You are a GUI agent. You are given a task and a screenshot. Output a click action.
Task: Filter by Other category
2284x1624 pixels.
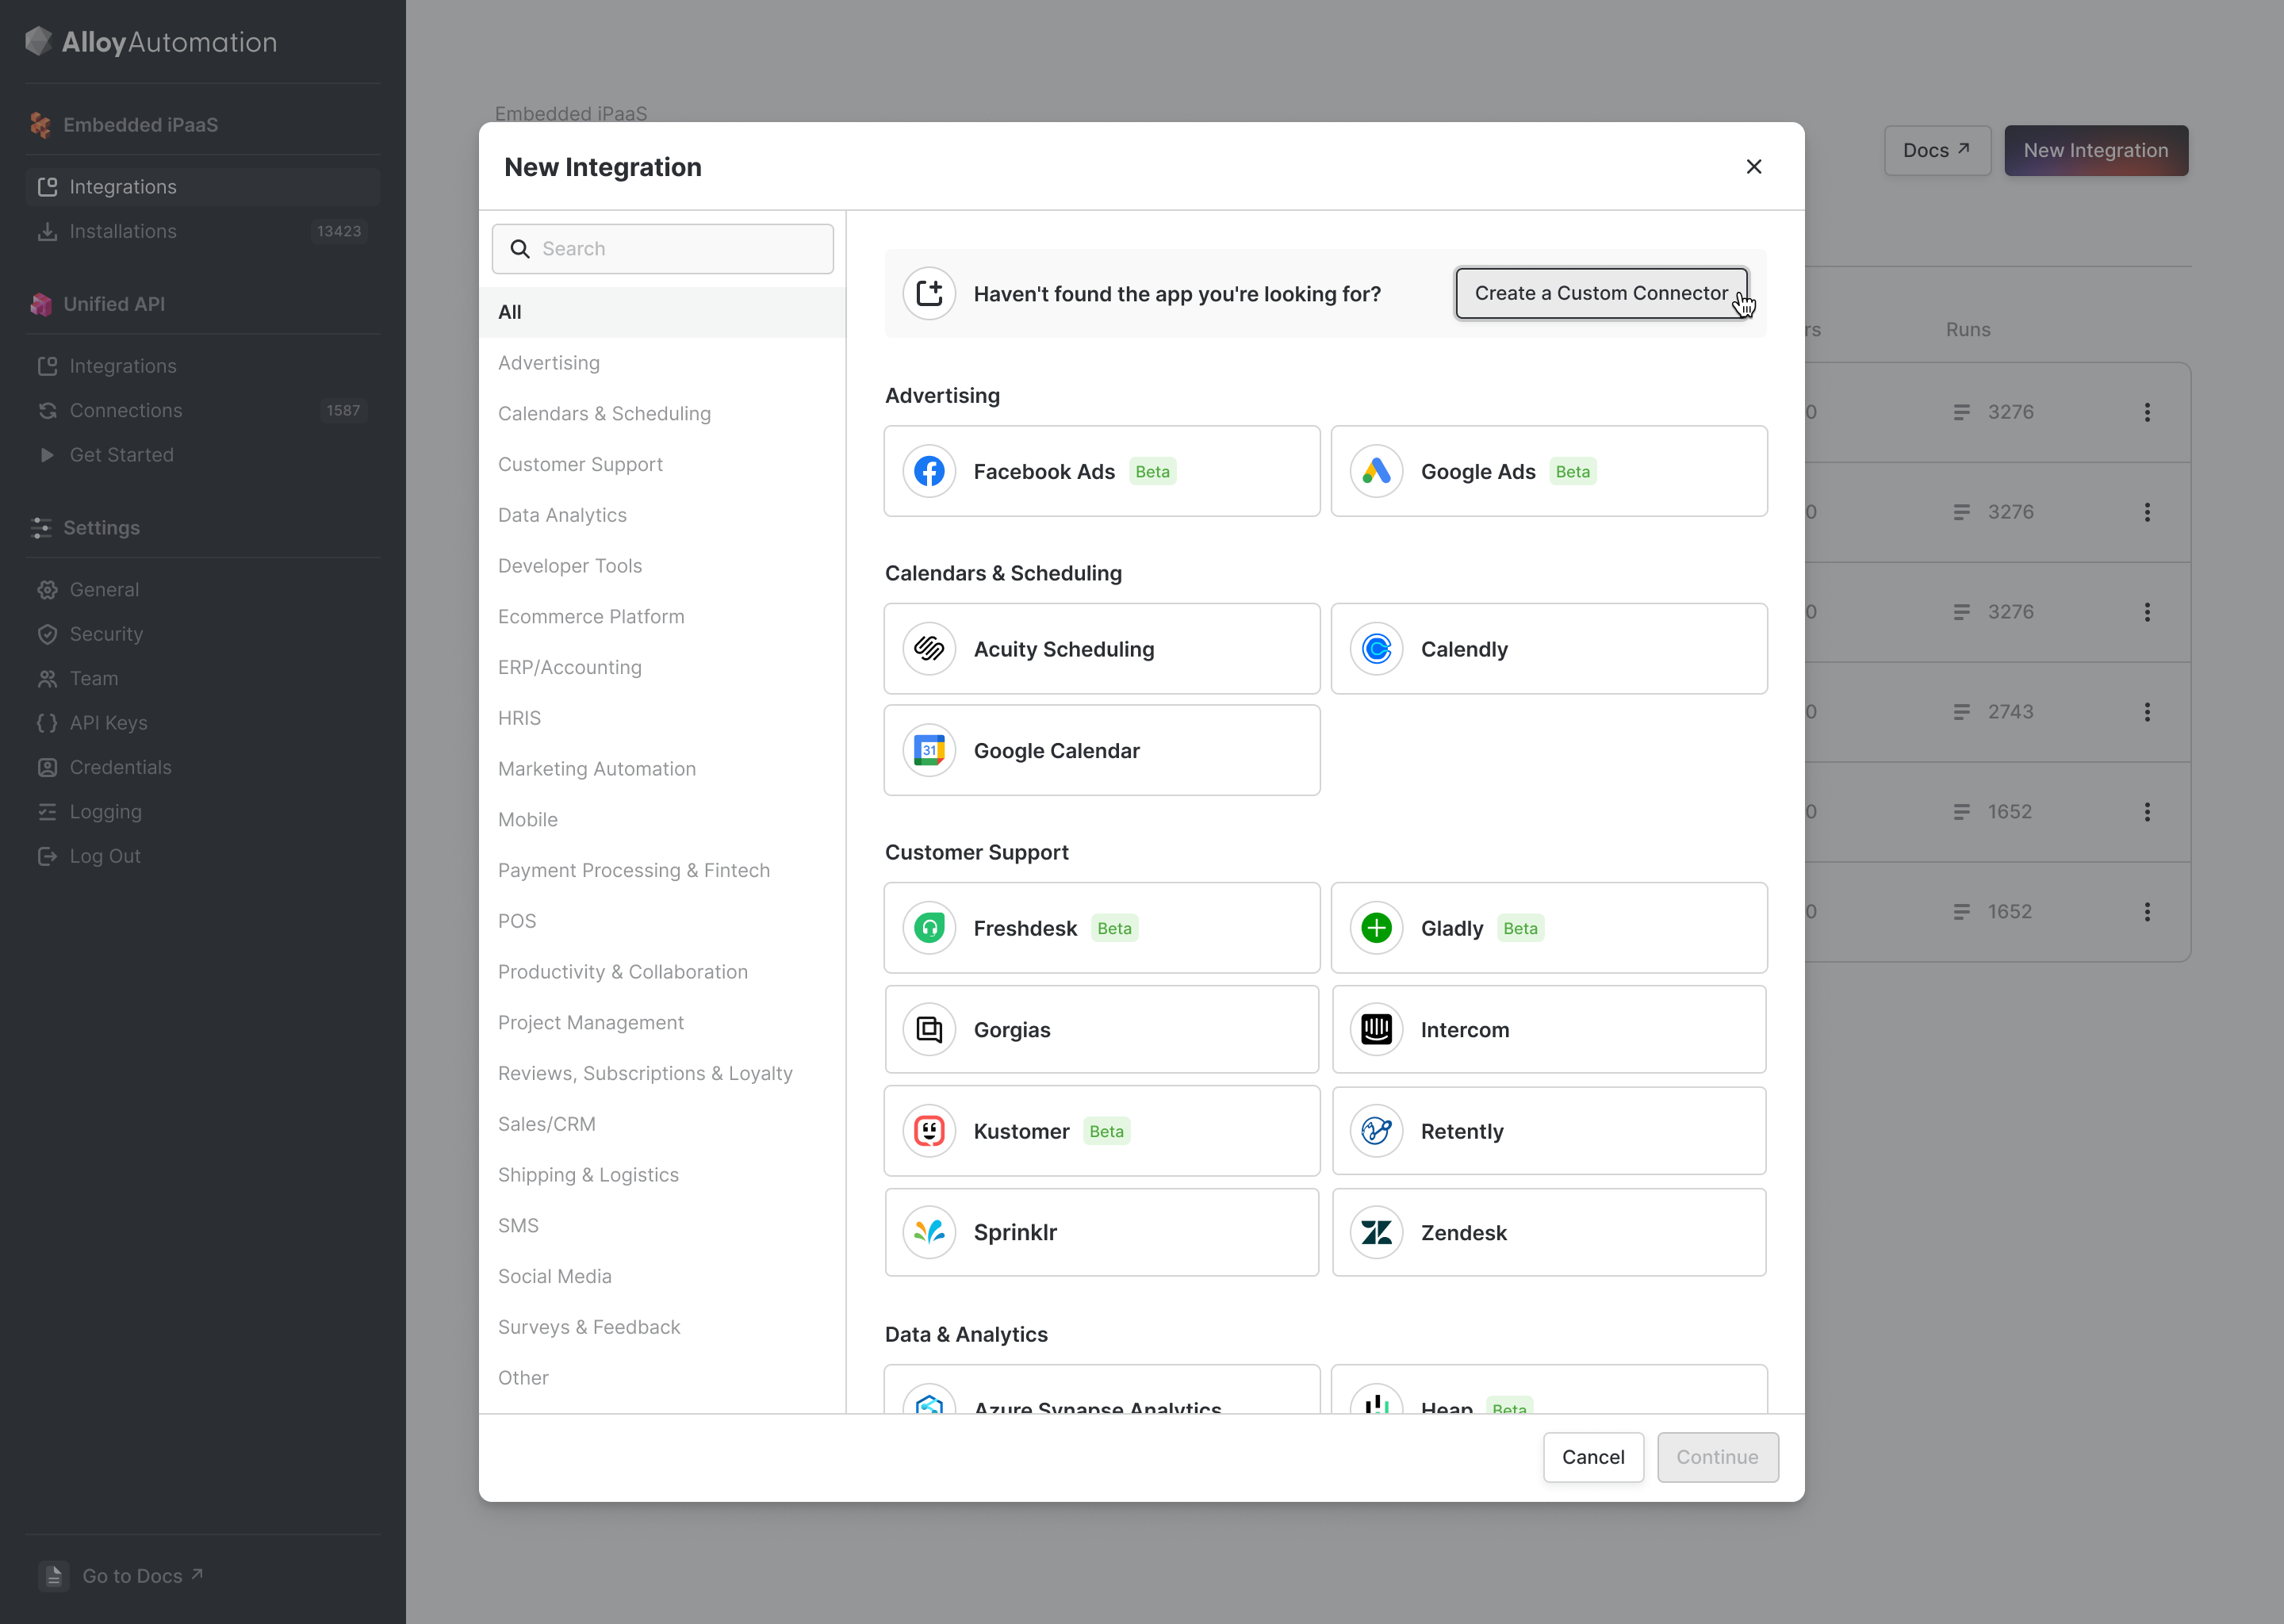coord(662,1378)
